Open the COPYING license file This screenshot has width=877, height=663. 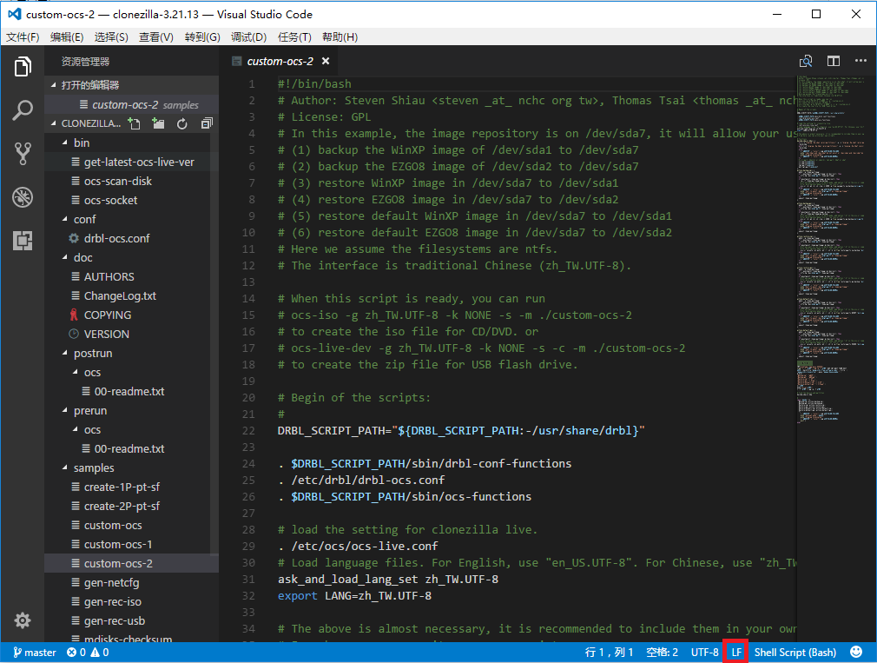pos(108,315)
